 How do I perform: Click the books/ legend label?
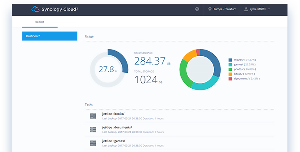[244, 74]
